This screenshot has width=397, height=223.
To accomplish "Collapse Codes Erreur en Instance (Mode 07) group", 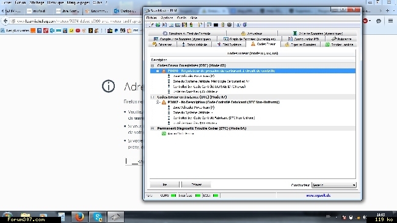I will [x=153, y=97].
